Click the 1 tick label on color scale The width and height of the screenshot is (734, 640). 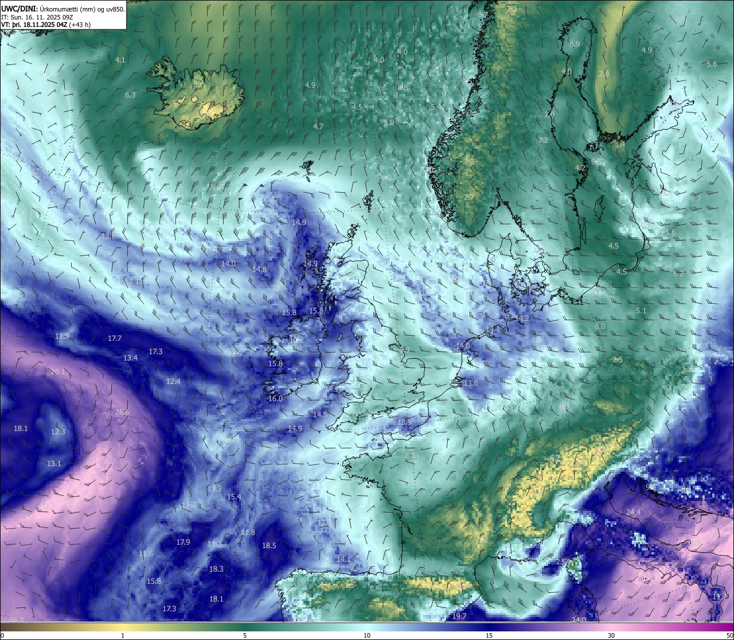[123, 635]
